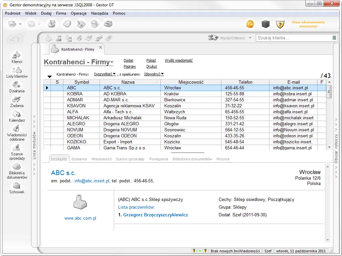The image size is (342, 256).
Task: Click the add company (factory) icon in secondary toolbar
Action: (48, 38)
